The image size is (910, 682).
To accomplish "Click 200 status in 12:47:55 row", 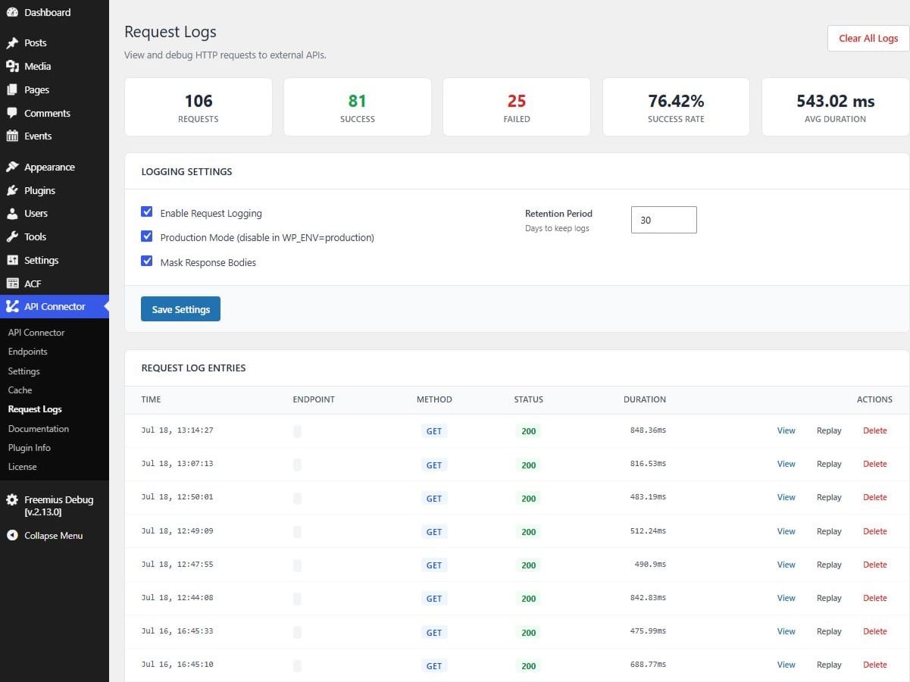I will pyautogui.click(x=528, y=565).
